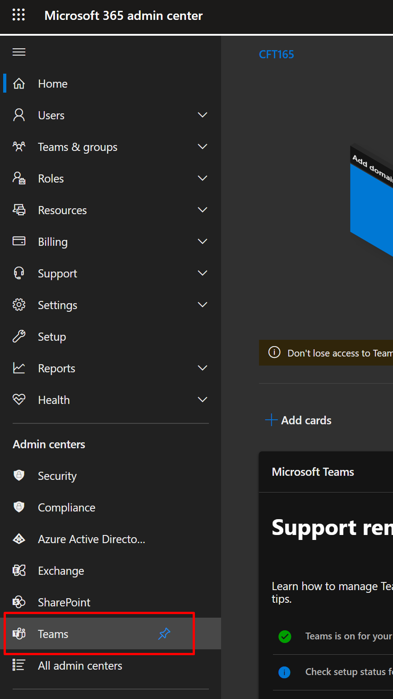
Task: Open the CFT165 tenant link
Action: [x=276, y=54]
